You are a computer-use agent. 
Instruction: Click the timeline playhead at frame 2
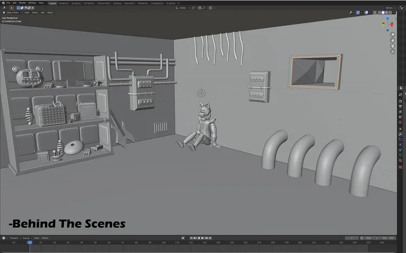pos(30,242)
